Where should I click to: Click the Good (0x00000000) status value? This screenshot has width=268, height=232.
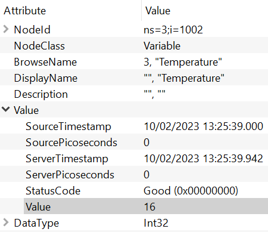tap(191, 191)
